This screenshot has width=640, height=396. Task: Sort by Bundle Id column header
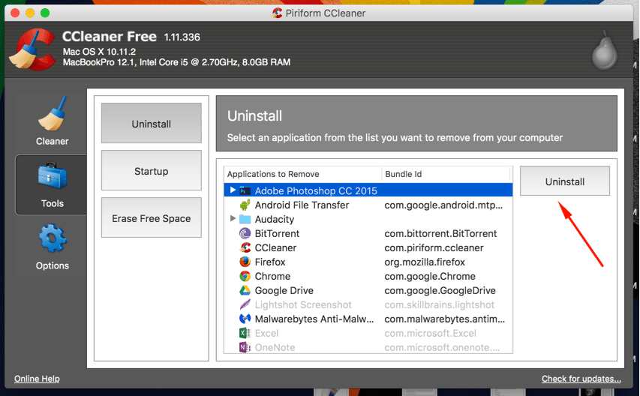point(446,174)
